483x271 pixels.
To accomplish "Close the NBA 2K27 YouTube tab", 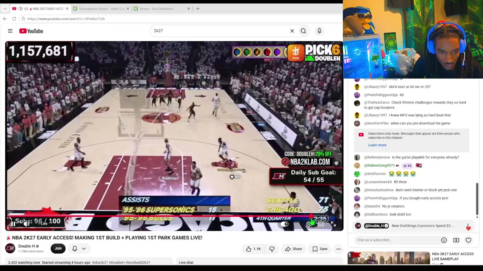I will click(x=67, y=9).
